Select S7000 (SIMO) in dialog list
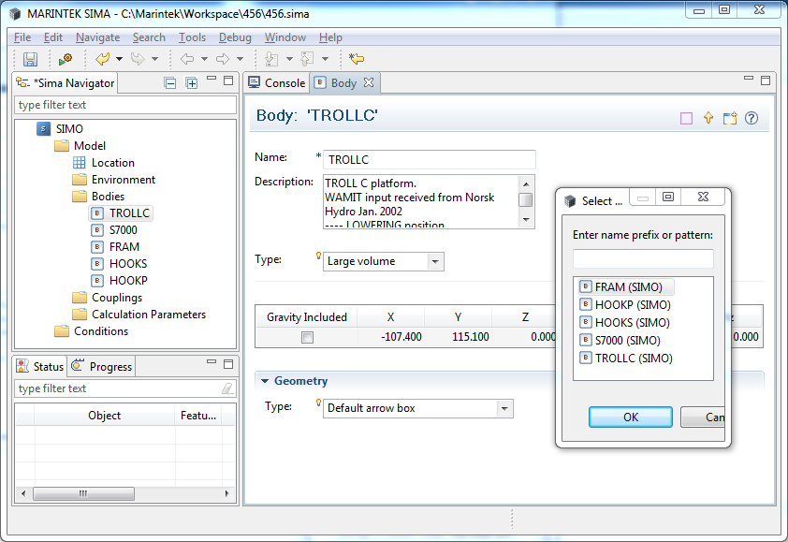The height and width of the screenshot is (542, 788). [x=626, y=341]
